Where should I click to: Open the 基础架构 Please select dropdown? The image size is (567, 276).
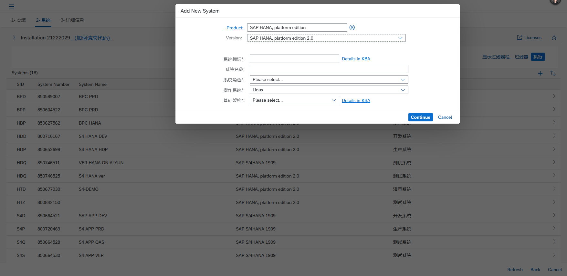(x=334, y=100)
